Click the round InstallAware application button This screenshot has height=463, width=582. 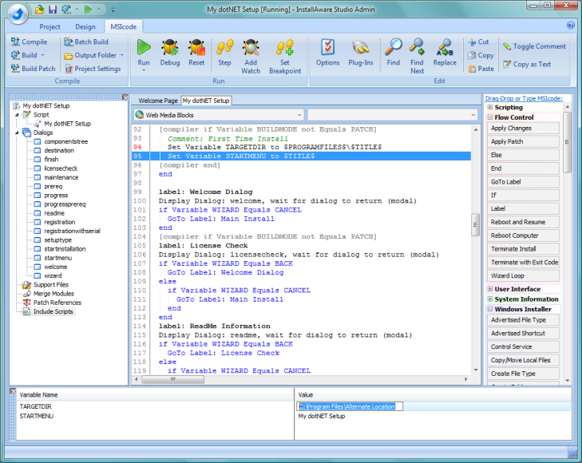(18, 14)
